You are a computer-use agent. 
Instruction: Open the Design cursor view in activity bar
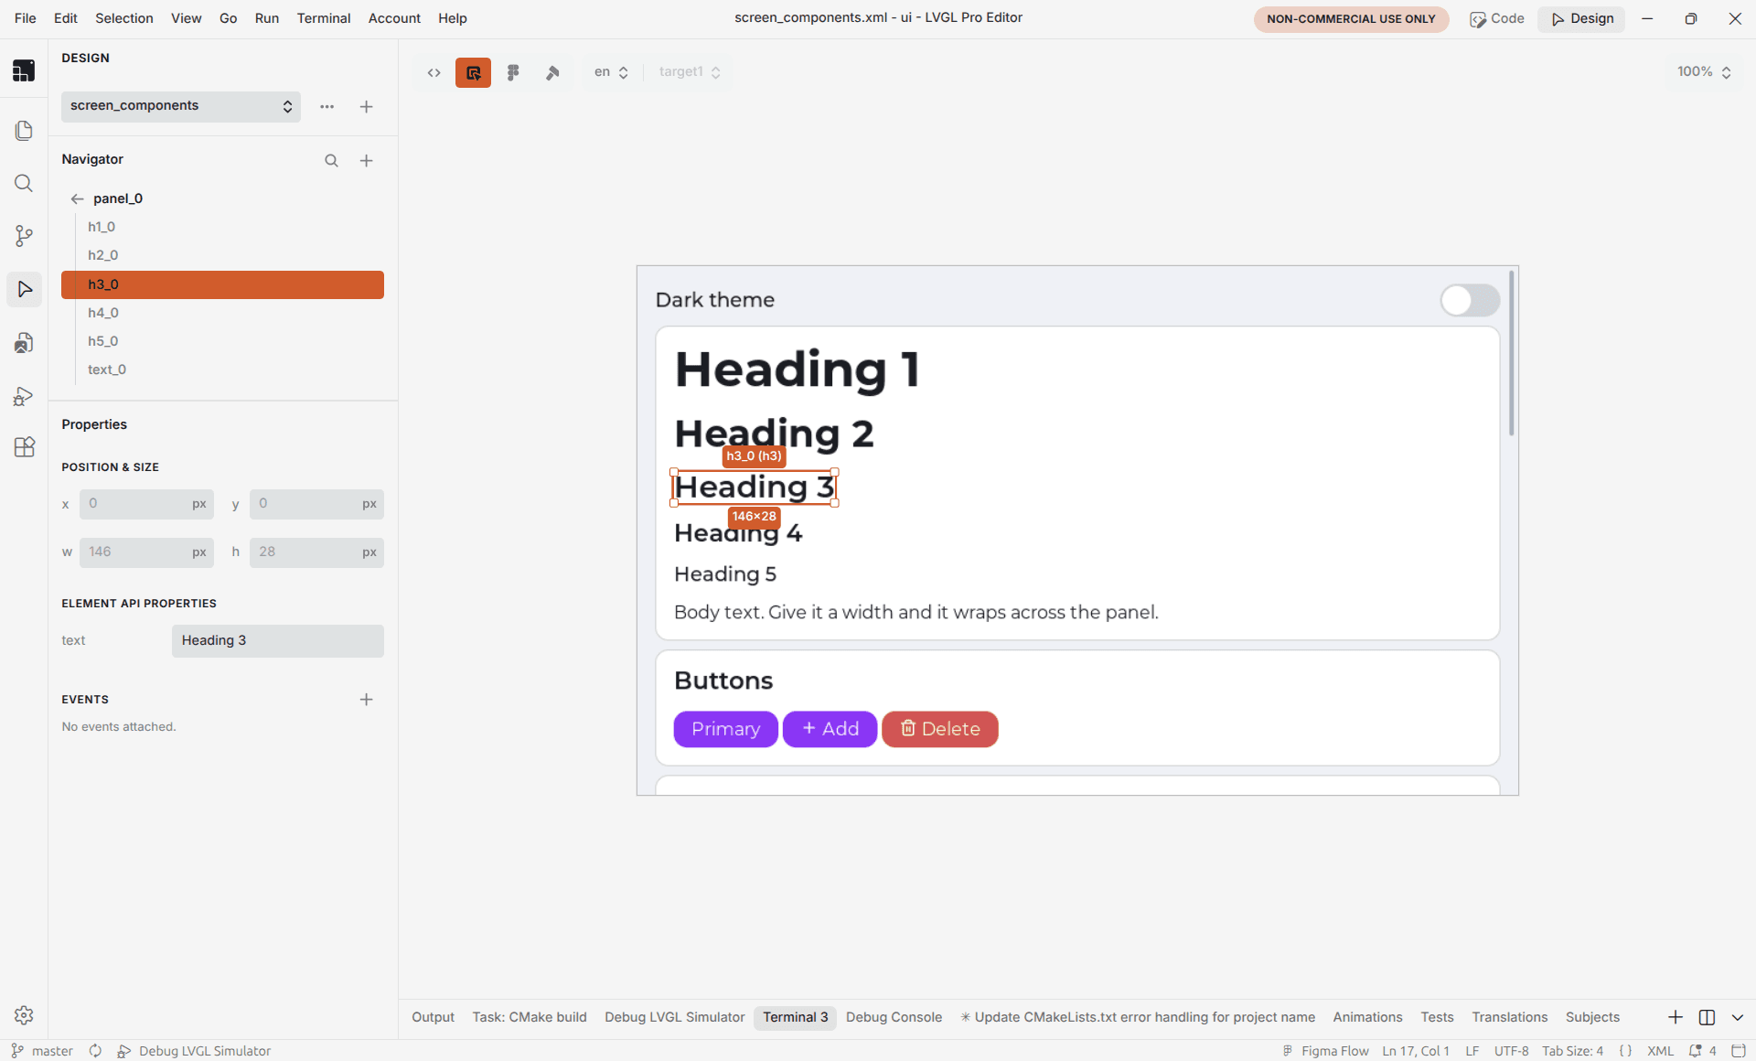tap(24, 289)
